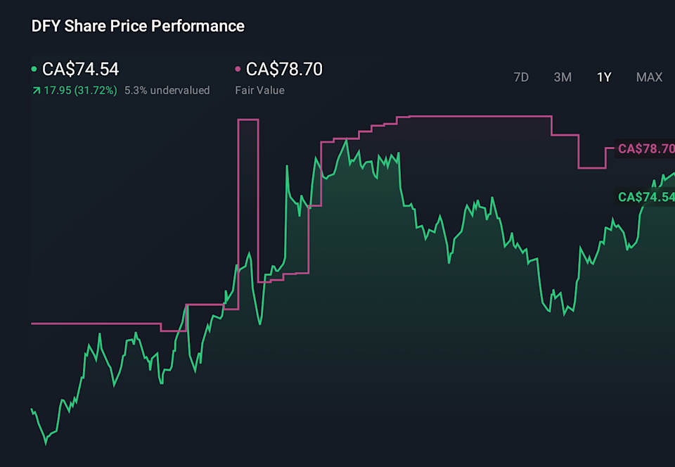
Task: Click the tall pink fair value spike
Action: [x=248, y=120]
